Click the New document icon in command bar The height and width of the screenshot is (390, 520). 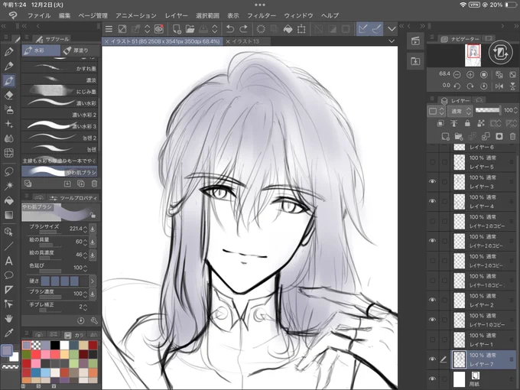177,29
